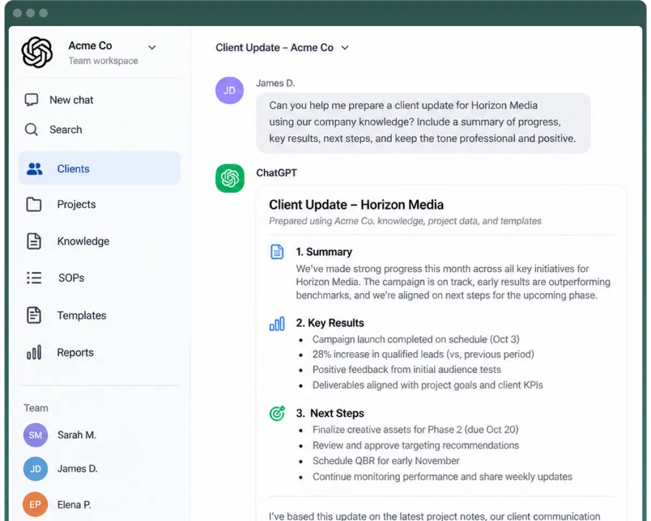The image size is (651, 521).
Task: Click 'Review and approve targeting recommendations' bullet
Action: coord(416,446)
